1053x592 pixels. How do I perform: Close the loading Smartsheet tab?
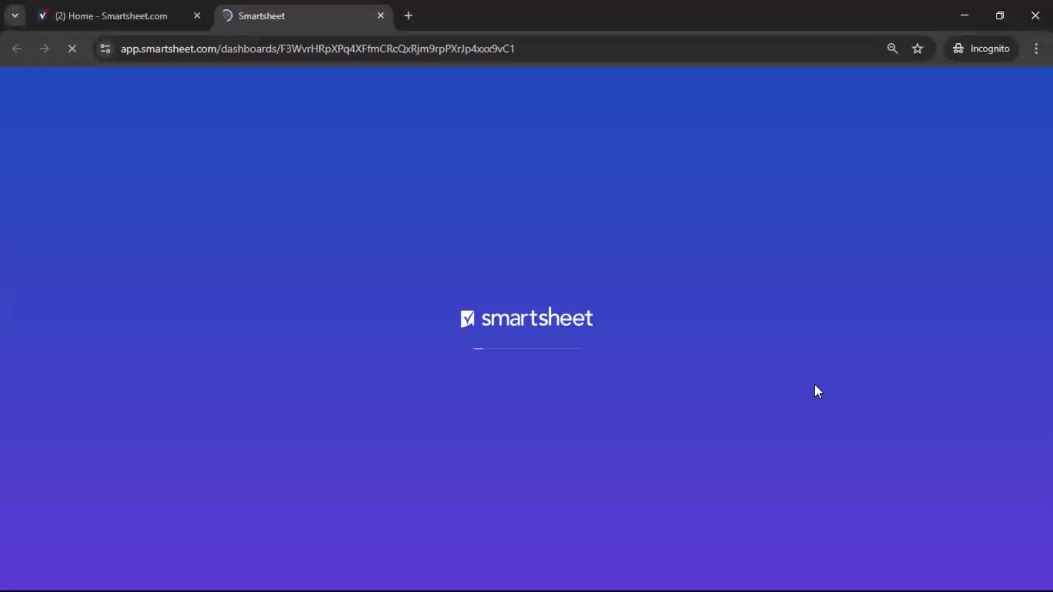(x=381, y=15)
